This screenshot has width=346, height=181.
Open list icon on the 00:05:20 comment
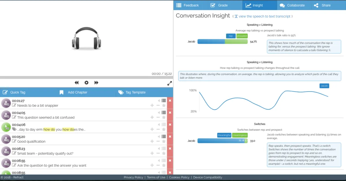tap(164, 136)
